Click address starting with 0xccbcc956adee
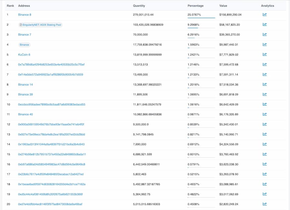The width and height of the screenshot is (290, 210). 52,105
